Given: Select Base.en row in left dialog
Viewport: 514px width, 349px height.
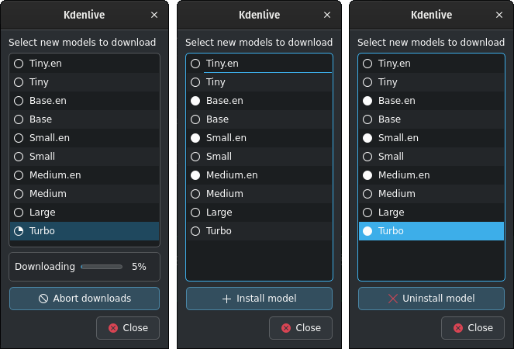Looking at the screenshot, I should (x=85, y=101).
